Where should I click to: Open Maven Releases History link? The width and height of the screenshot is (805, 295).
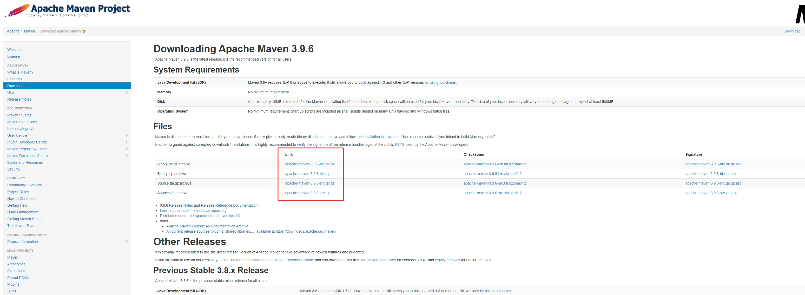294,260
